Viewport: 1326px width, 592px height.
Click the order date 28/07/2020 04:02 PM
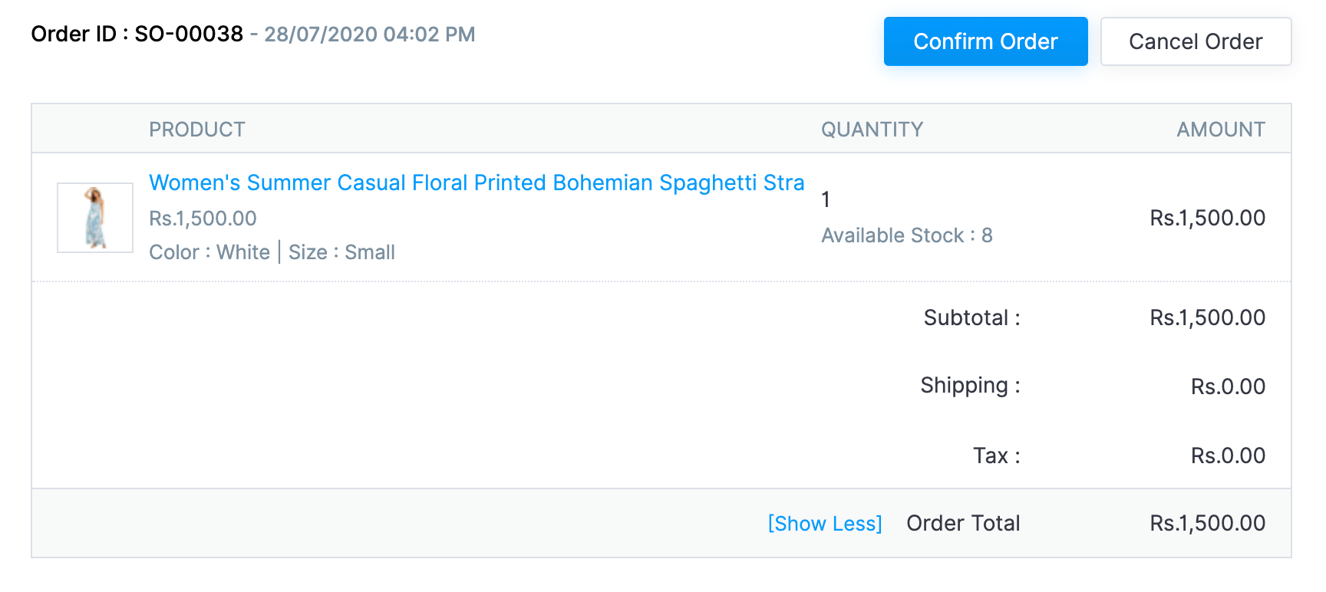point(370,35)
